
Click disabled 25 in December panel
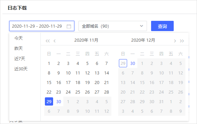click(171, 92)
